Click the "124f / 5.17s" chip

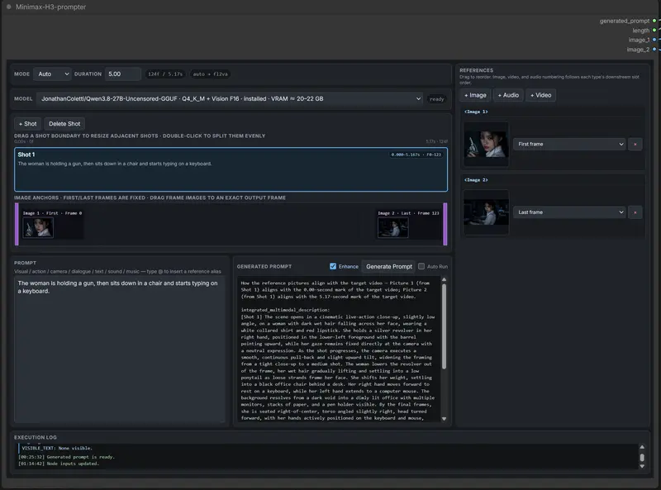pos(165,74)
